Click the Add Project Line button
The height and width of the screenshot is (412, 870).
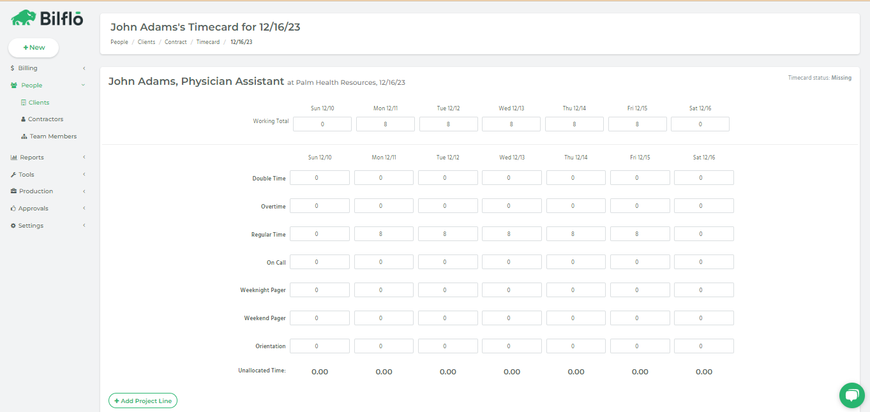click(143, 401)
